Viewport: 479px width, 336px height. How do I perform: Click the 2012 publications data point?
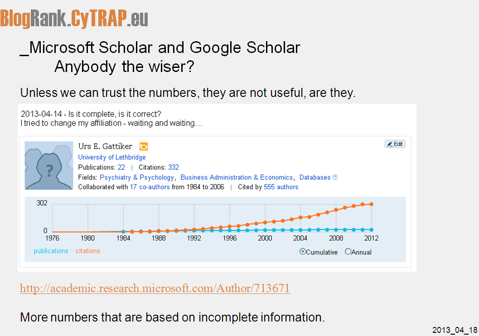(372, 230)
